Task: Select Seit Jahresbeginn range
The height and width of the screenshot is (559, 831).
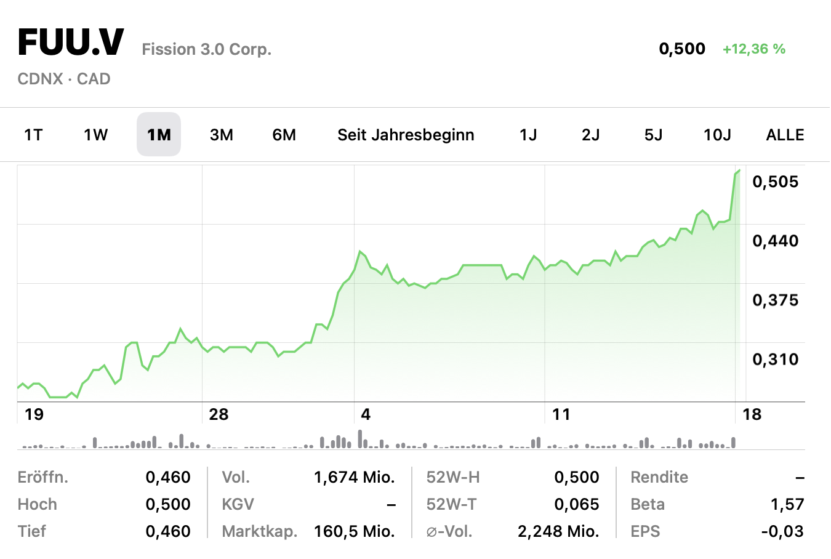Action: click(406, 135)
